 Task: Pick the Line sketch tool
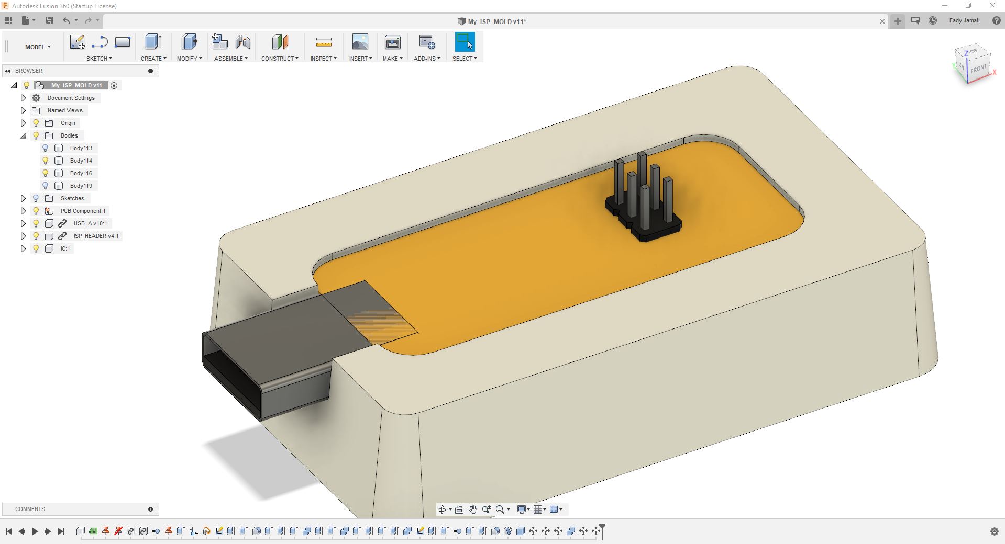[x=100, y=42]
